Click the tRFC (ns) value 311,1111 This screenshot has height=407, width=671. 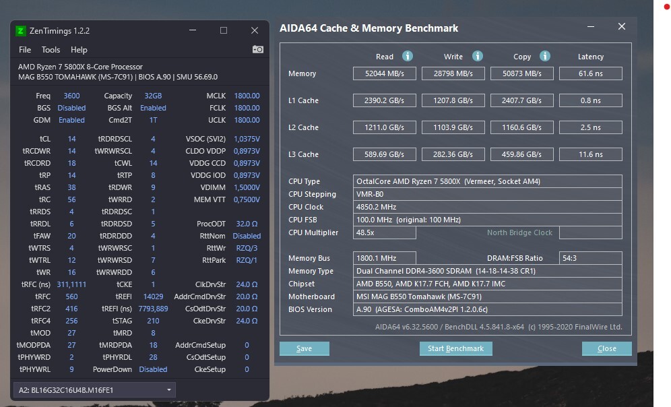point(71,284)
